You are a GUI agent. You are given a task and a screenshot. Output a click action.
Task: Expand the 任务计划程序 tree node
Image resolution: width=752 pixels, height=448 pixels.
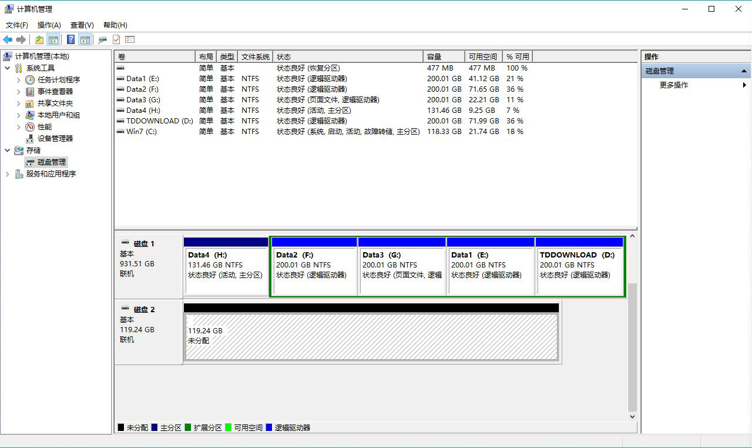(x=18, y=80)
